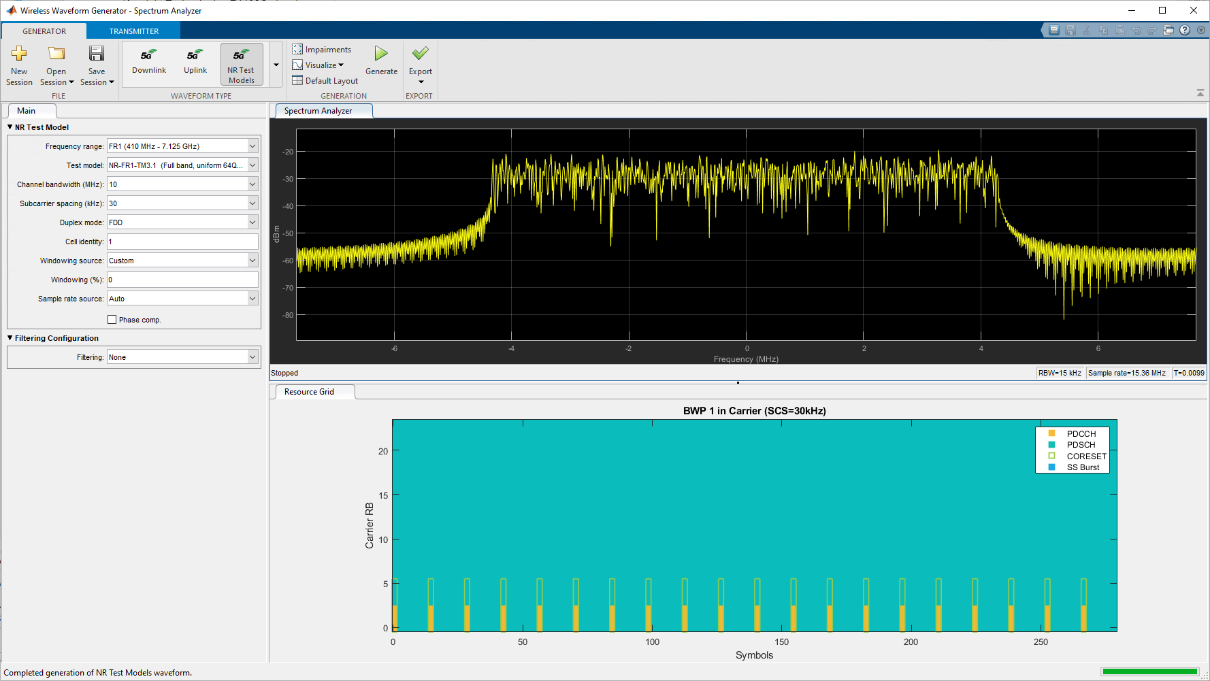Image resolution: width=1210 pixels, height=681 pixels.
Task: Open the Impairments panel
Action: [322, 50]
